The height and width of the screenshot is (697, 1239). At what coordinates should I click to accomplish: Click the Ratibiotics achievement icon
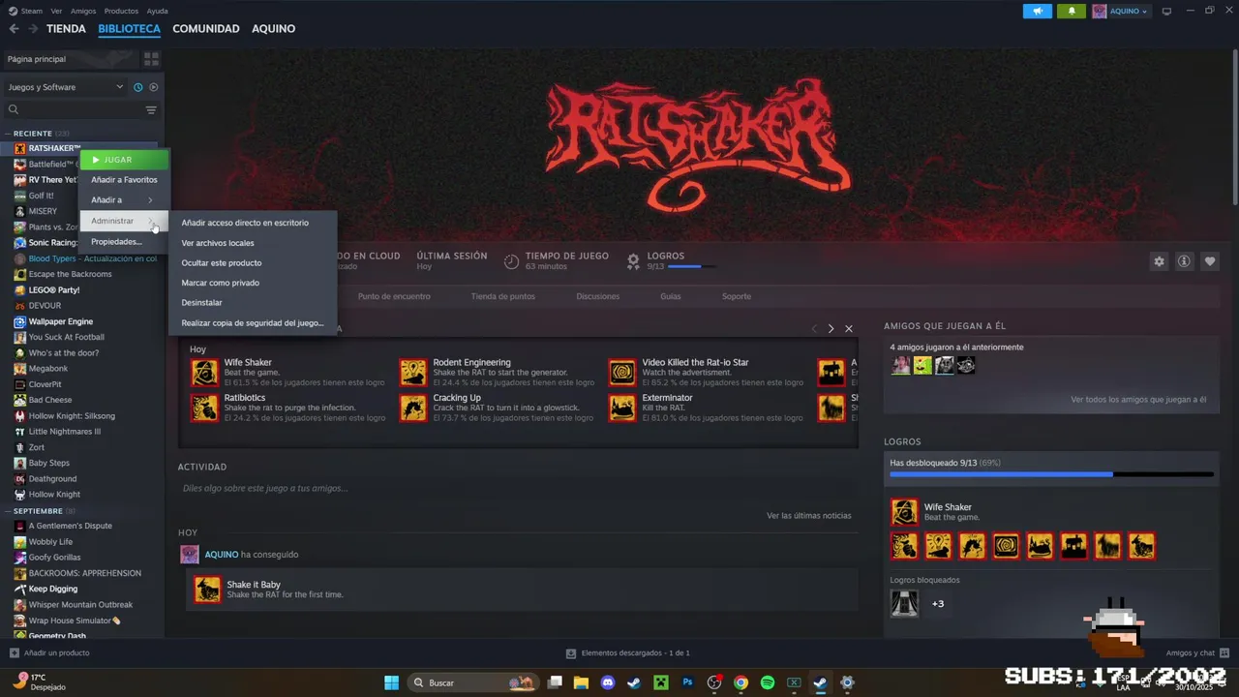point(204,408)
